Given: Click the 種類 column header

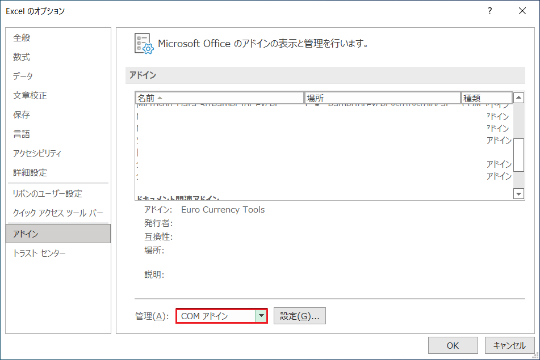Looking at the screenshot, I should (487, 98).
